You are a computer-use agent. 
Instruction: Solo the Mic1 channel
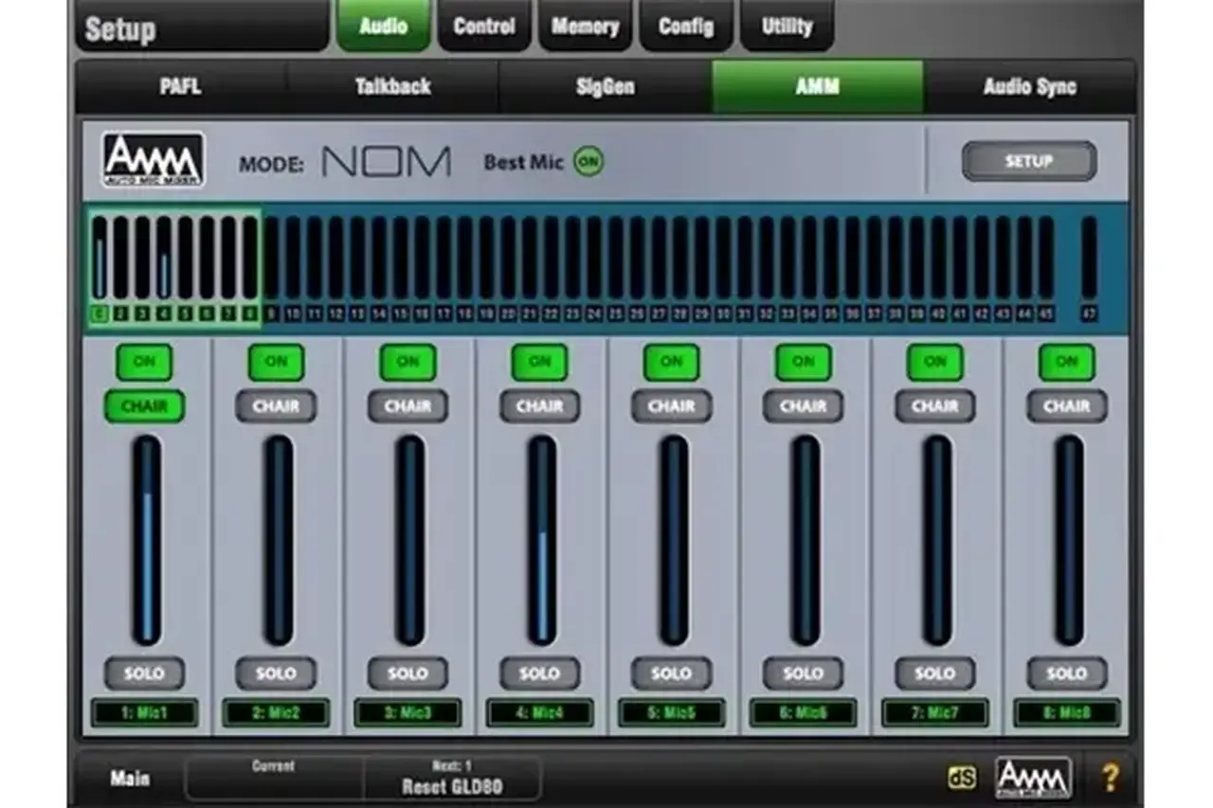point(144,673)
